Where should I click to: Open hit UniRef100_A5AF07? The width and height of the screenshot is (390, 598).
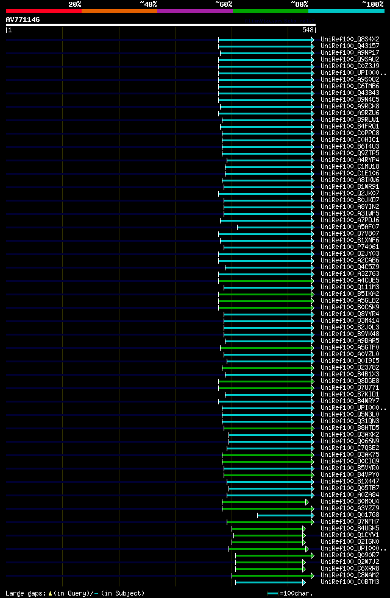[350, 227]
